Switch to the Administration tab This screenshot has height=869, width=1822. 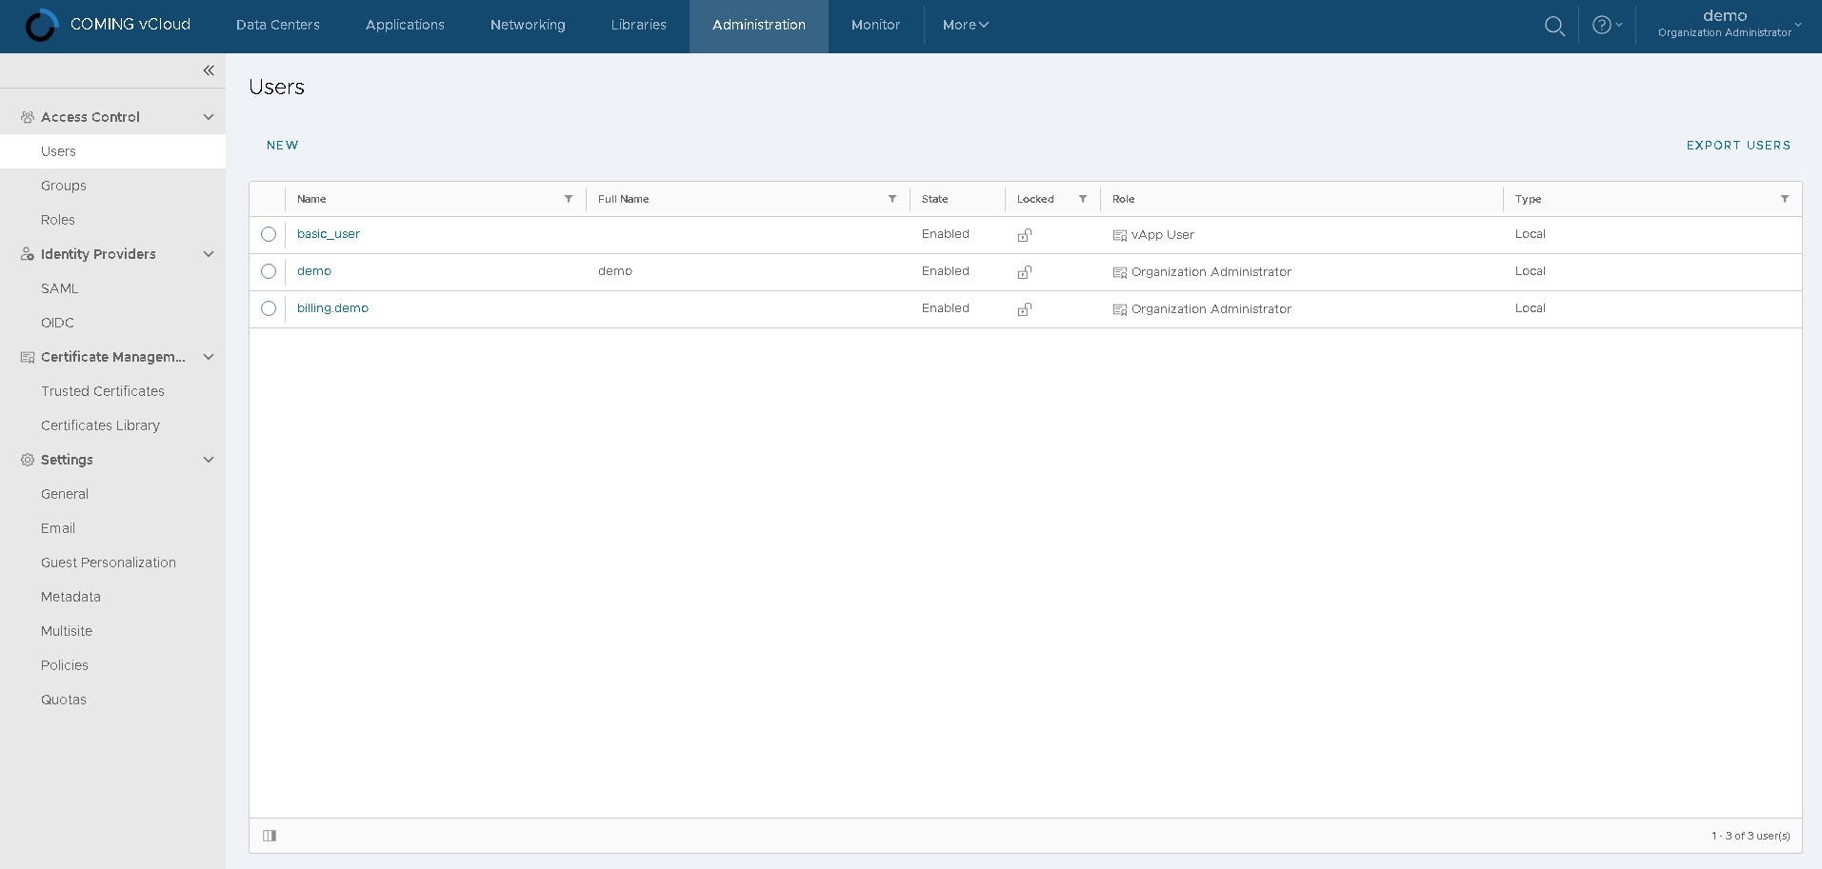[x=758, y=26]
